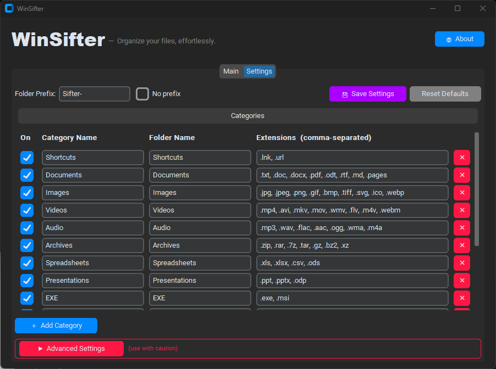Open the About dialog
Screen dimensions: 496x369
459,39
